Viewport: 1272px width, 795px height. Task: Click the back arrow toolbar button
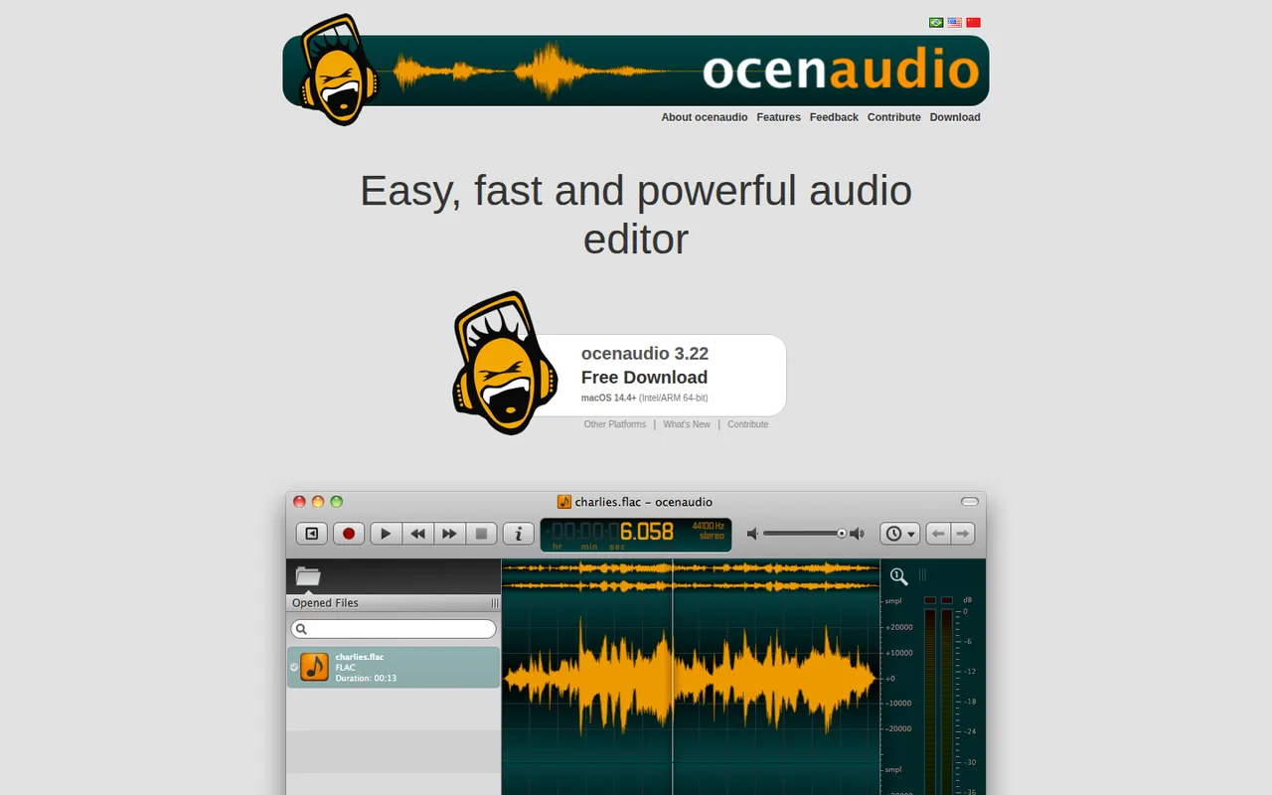tap(938, 534)
